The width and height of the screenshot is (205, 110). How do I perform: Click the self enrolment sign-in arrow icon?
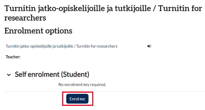tap(149, 46)
